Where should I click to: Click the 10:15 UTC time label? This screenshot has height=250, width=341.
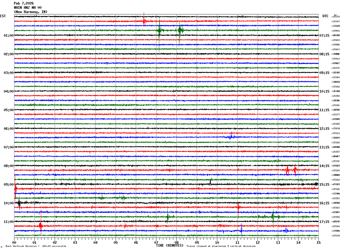(x=324, y=91)
